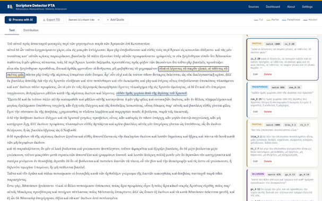Click the Scripture Detector book logo icon

pos(10,7)
